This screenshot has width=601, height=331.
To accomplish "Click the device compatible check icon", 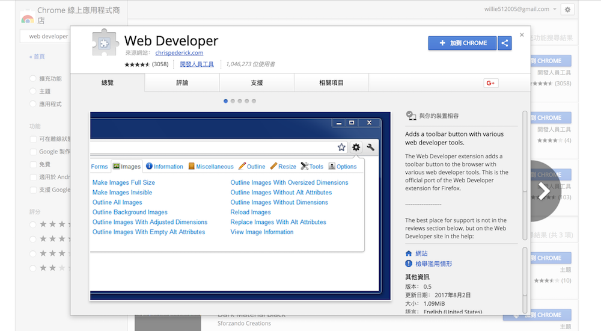I will 411,116.
